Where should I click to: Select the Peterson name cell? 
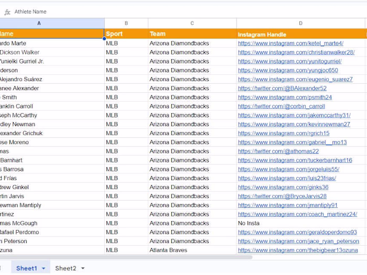click(52, 241)
